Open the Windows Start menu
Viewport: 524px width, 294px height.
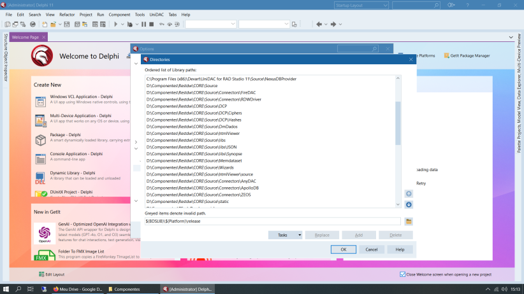6,289
